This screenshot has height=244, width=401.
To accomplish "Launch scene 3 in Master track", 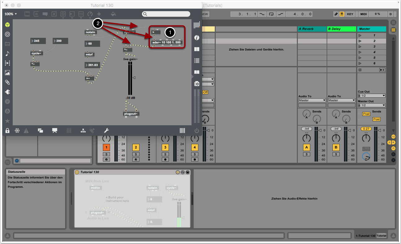I will pos(360,47).
